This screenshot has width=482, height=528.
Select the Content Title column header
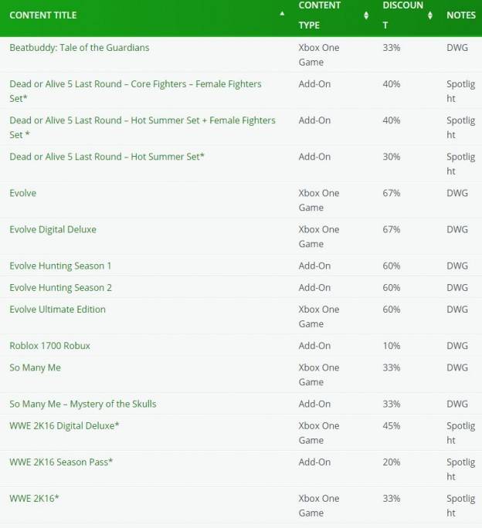tap(43, 15)
